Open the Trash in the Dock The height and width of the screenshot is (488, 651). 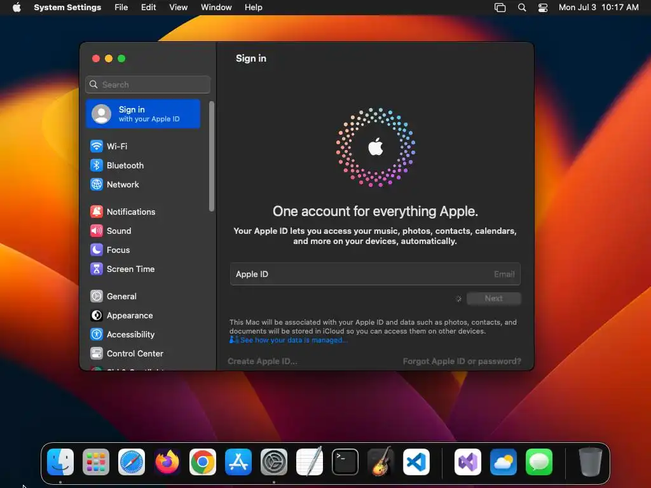pos(591,462)
